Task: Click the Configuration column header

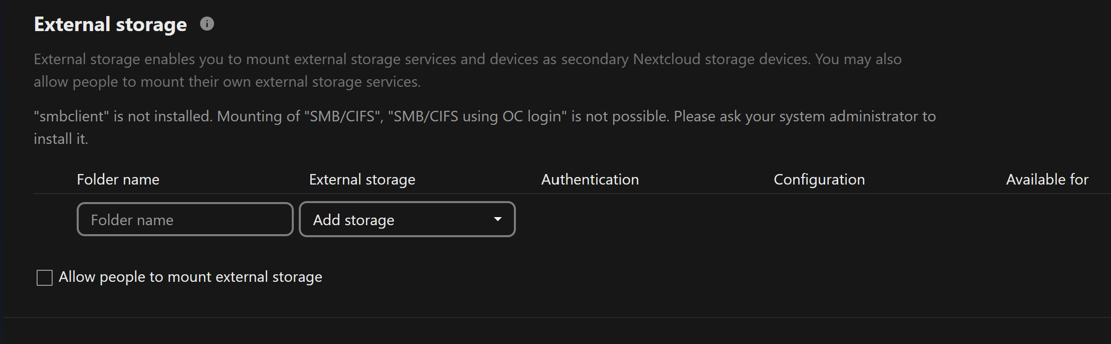Action: [x=819, y=180]
